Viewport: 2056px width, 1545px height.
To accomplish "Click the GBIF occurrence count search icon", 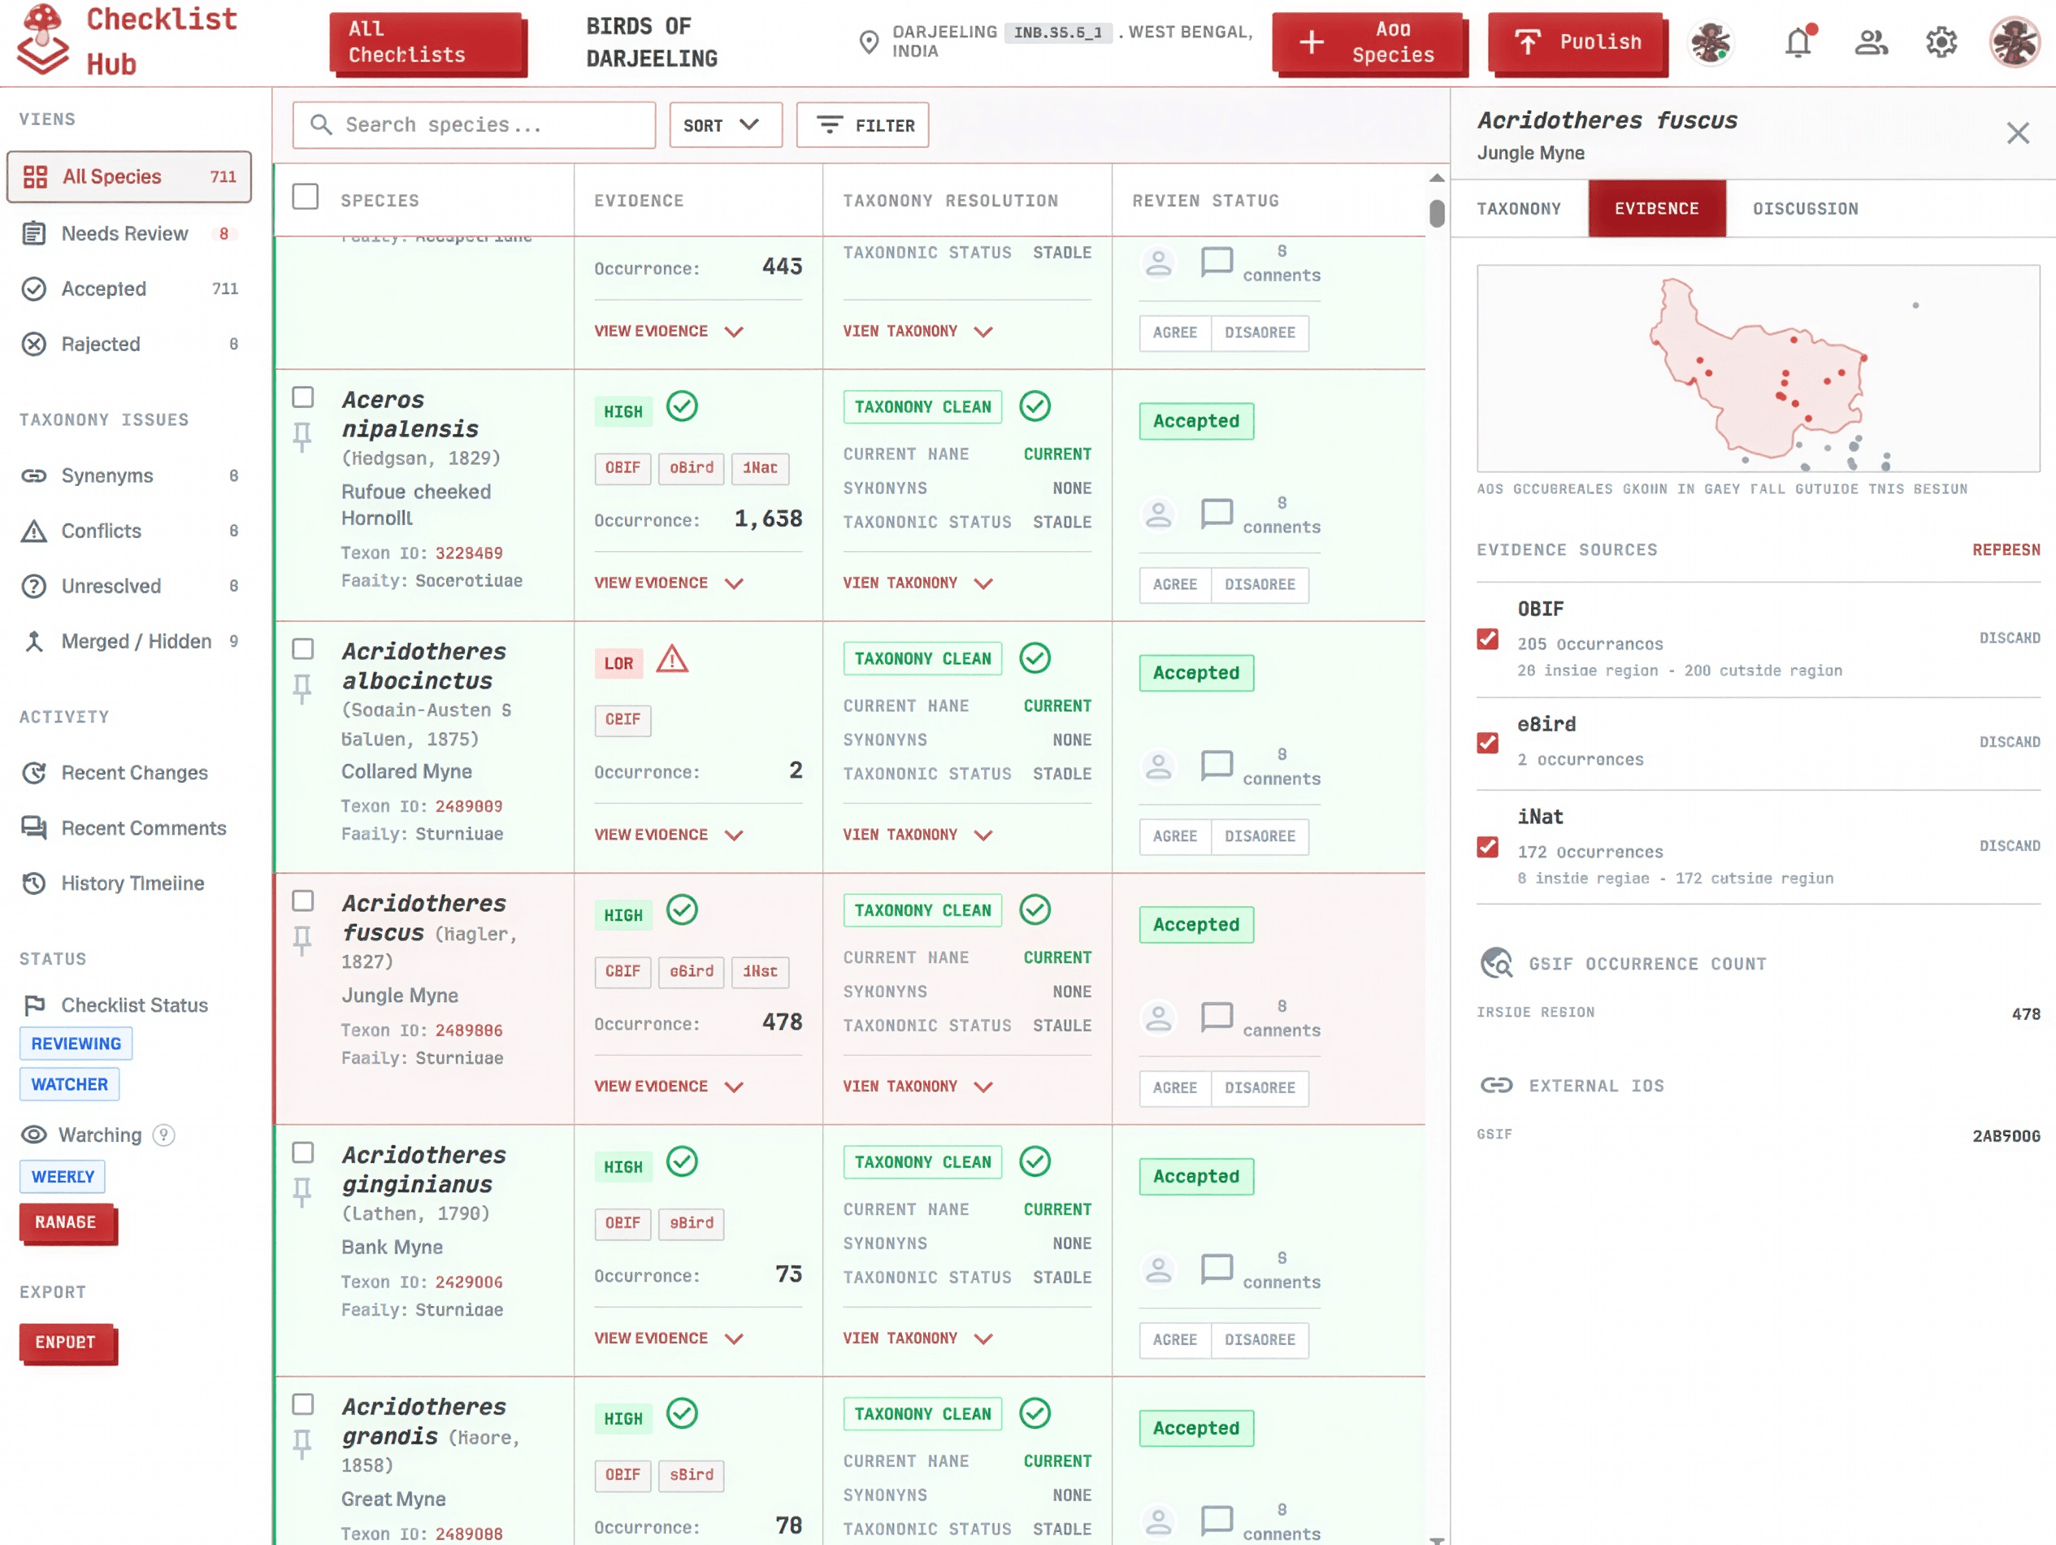I will point(1496,964).
